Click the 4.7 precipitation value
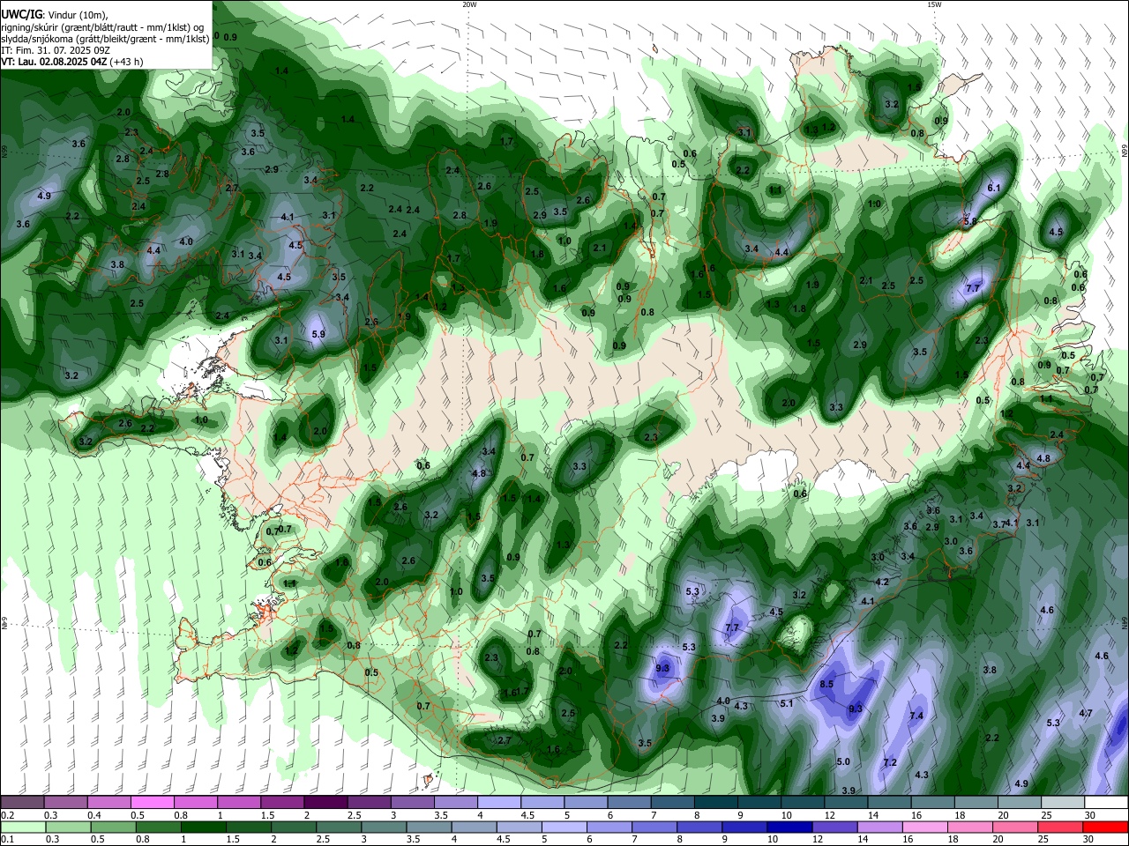 coord(1086,713)
